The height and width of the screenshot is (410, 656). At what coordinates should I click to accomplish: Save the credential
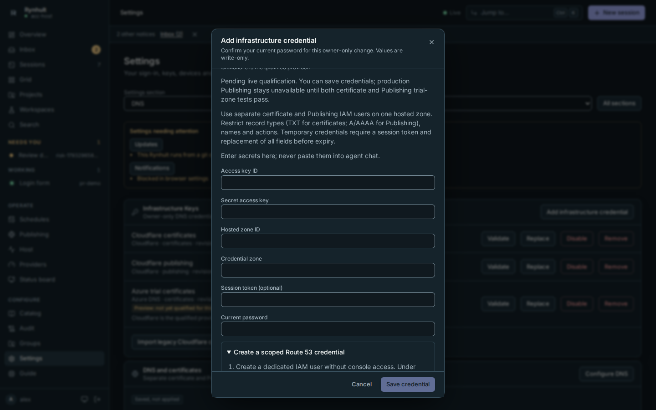coord(408,384)
